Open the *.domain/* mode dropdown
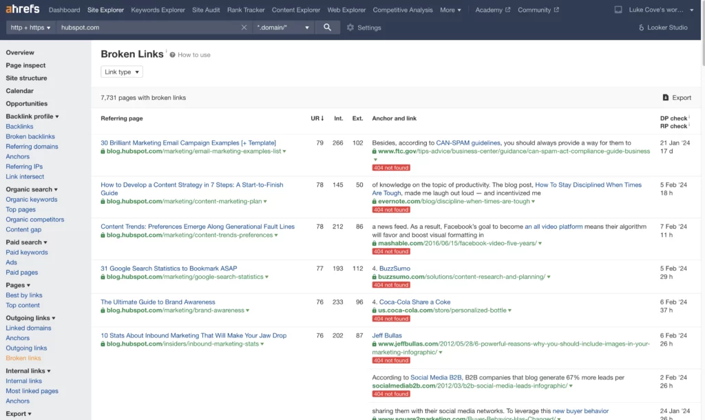This screenshot has height=420, width=705. pyautogui.click(x=283, y=28)
